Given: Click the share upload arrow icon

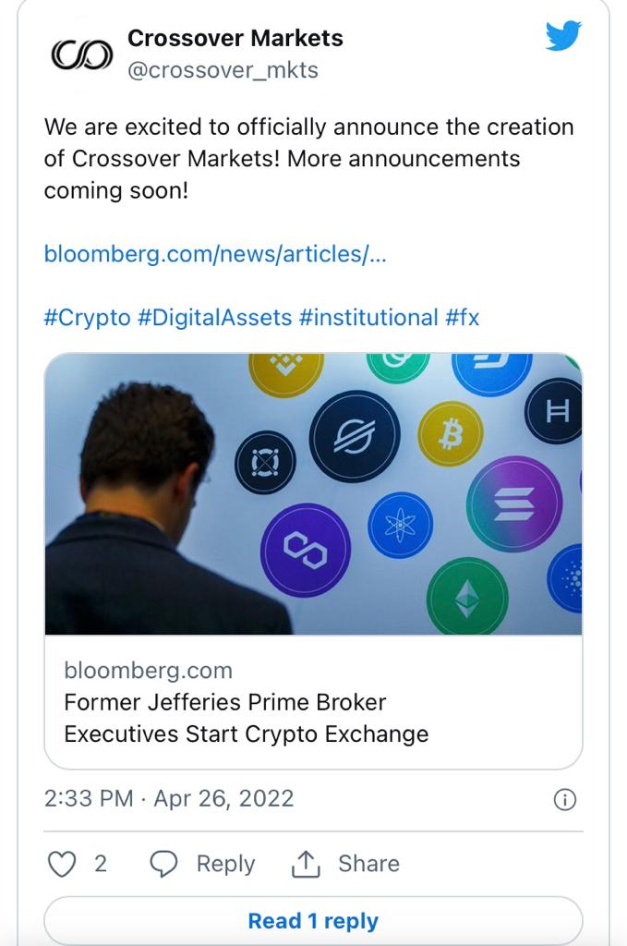Looking at the screenshot, I should [x=305, y=864].
